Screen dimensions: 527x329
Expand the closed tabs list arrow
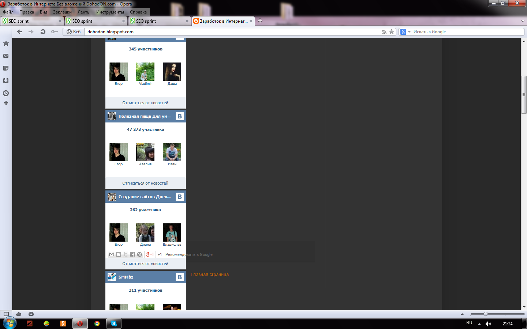523,21
